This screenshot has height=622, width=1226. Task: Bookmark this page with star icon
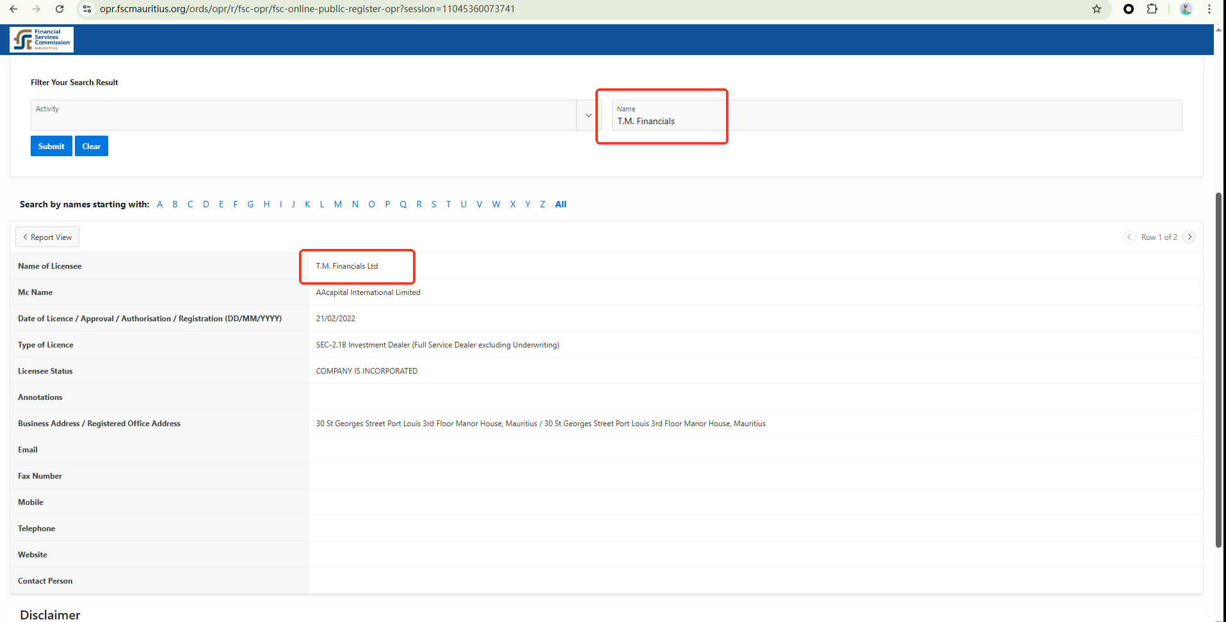tap(1097, 9)
